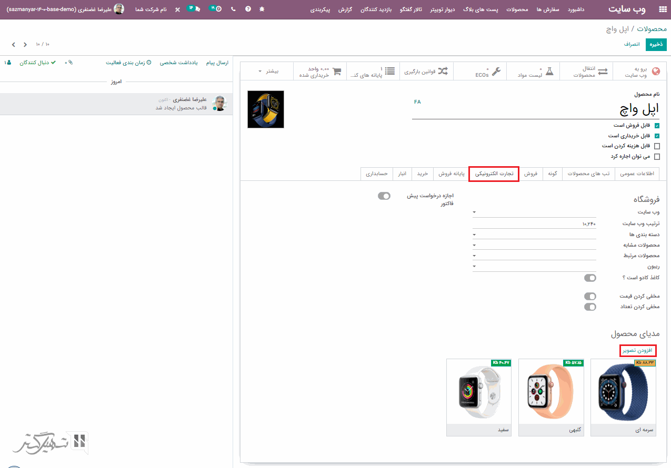
Task: Toggle the 'قابل فروش است' checkbox
Action: (657, 126)
